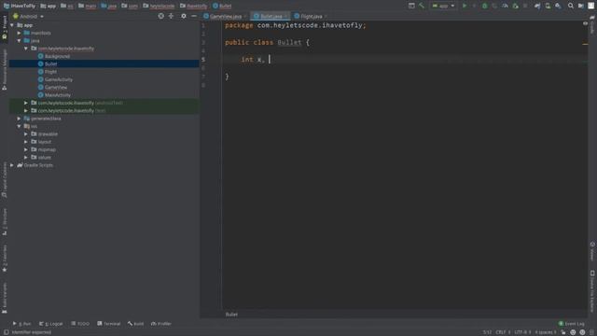Click the heyletscode breadcrumb at top
Screen dimensions: 597x336
coord(159,6)
